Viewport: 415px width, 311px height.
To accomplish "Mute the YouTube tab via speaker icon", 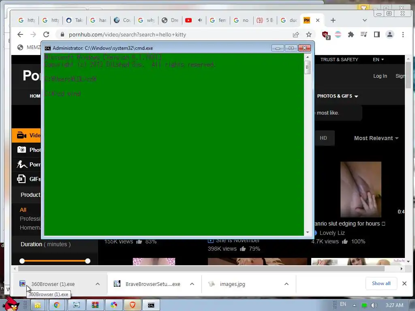I will 200,20.
